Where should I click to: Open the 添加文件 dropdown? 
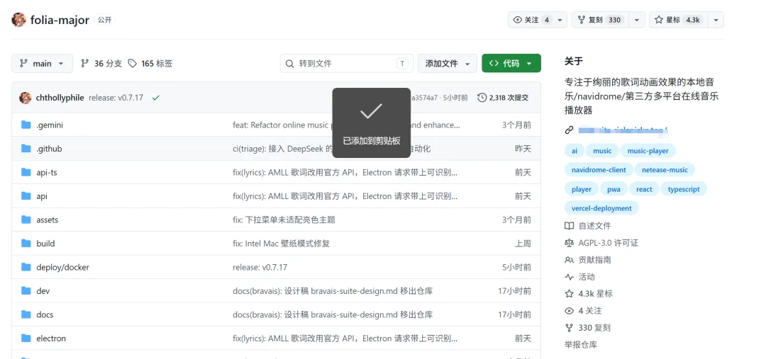coord(448,64)
